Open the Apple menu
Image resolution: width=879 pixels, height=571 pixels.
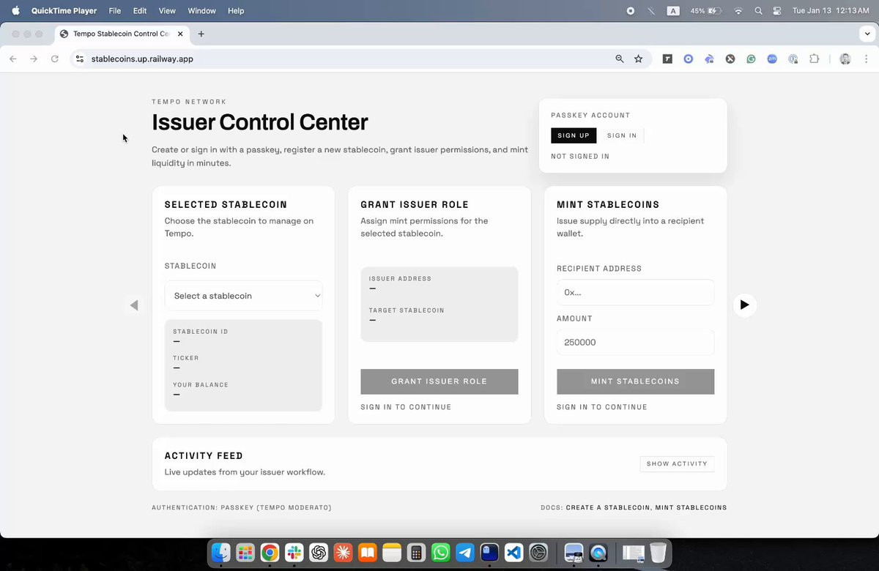[15, 11]
